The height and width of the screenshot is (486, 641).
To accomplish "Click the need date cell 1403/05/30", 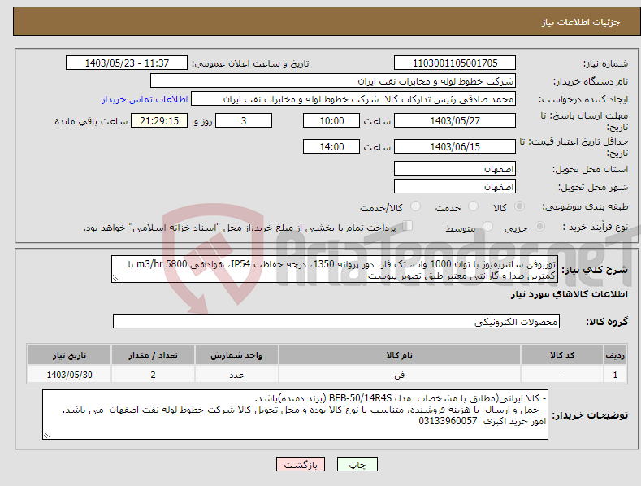I will click(x=70, y=375).
